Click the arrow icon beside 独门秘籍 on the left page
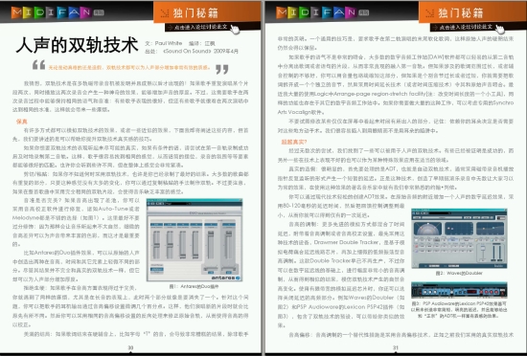The image size is (527, 356). click(x=165, y=13)
